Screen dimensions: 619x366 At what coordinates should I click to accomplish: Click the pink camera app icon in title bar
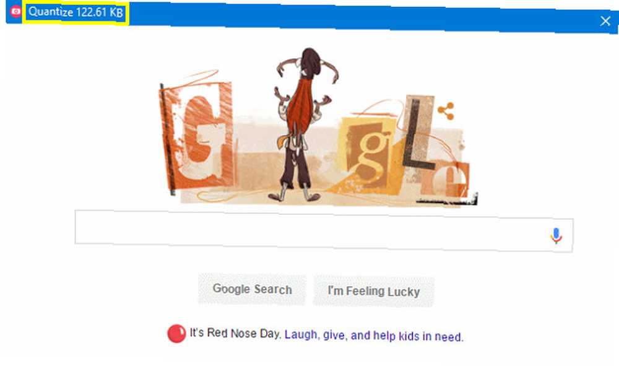16,11
